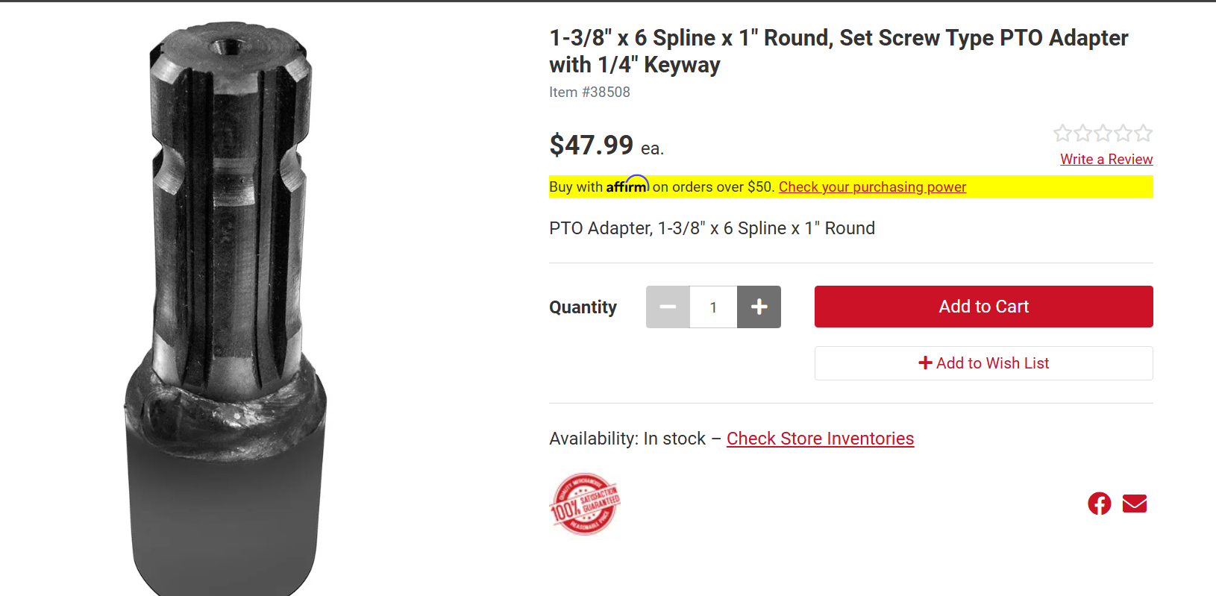The width and height of the screenshot is (1216, 596).
Task: Open the Write a Review link
Action: coord(1106,159)
